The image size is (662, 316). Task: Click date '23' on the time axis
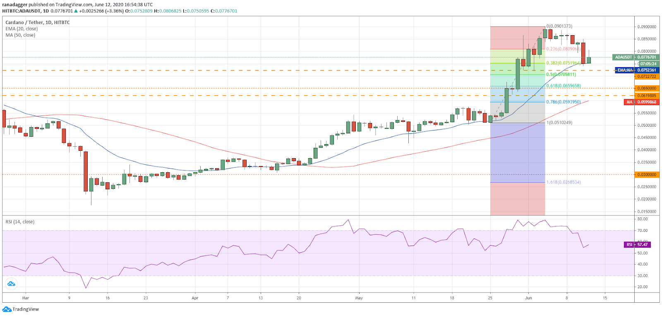146,298
